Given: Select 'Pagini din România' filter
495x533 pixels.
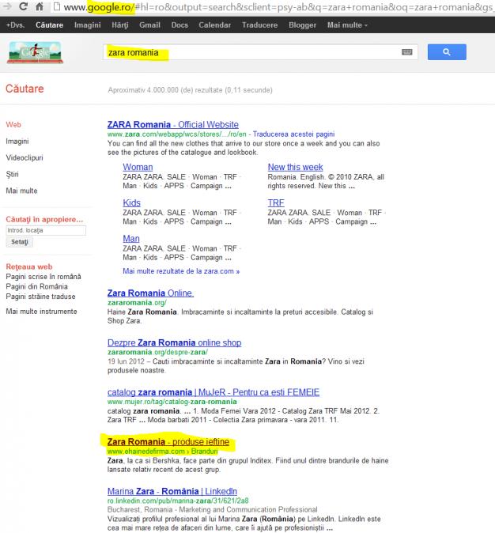Looking at the screenshot, I should tap(36, 286).
